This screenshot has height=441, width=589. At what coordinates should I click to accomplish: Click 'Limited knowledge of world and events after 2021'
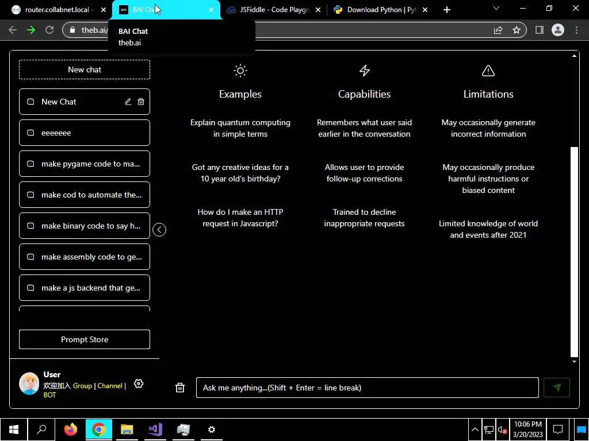[488, 229]
